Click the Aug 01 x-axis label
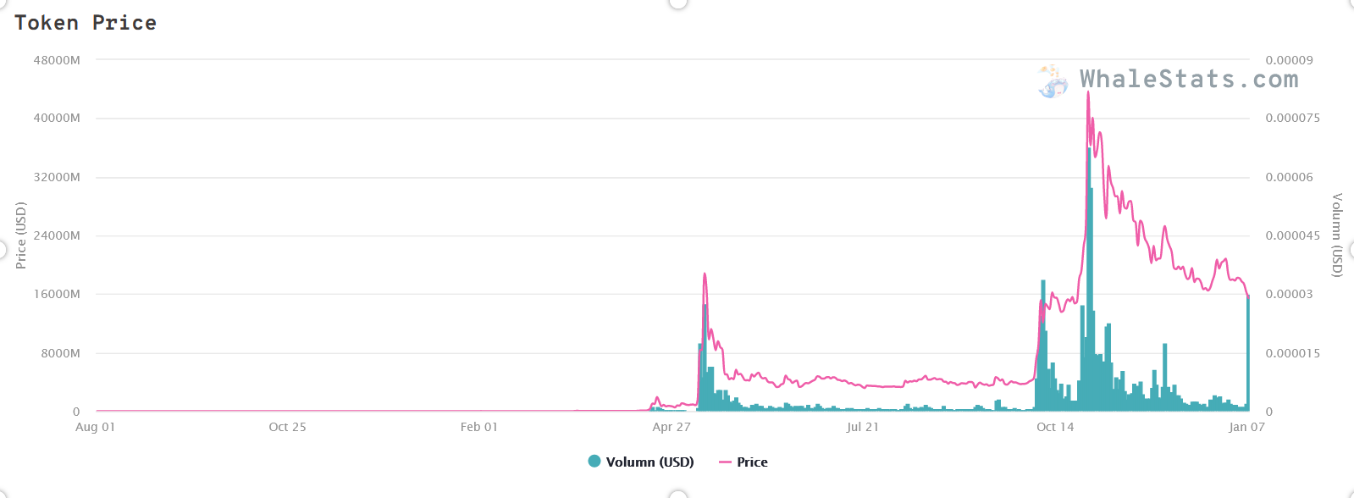The image size is (1354, 498). coord(95,427)
